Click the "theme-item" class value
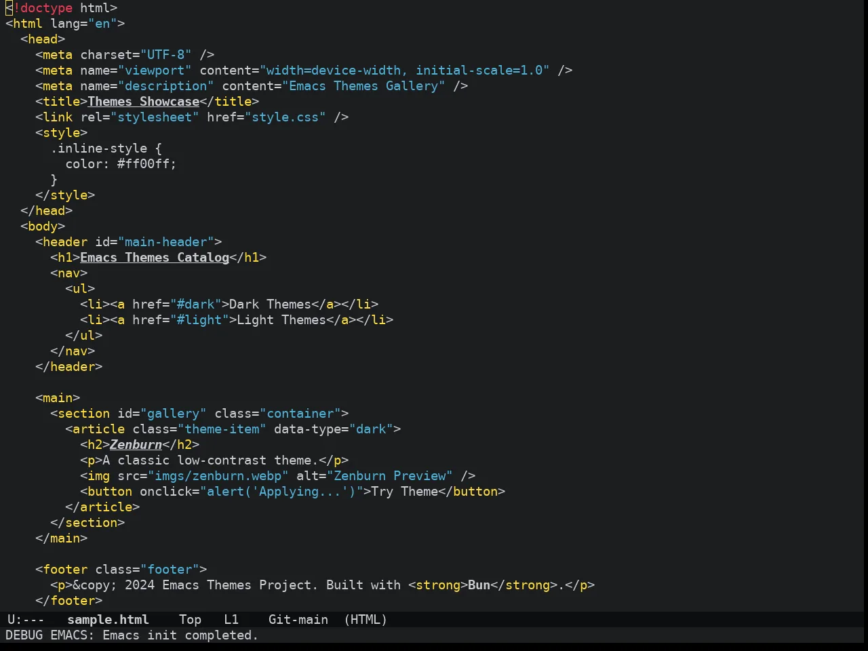 222,429
